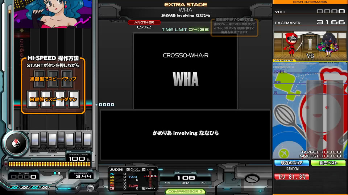The image size is (348, 195).
Task: Click the GRAPH INFORMATION header
Action: point(310,2)
